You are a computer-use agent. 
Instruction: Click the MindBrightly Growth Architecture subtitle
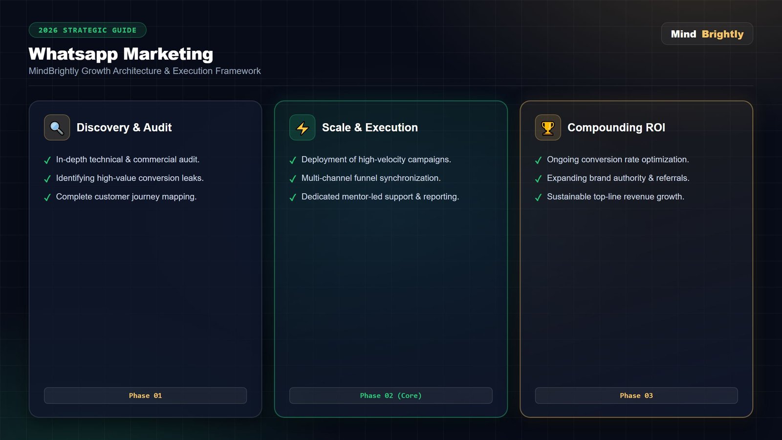[x=145, y=71]
